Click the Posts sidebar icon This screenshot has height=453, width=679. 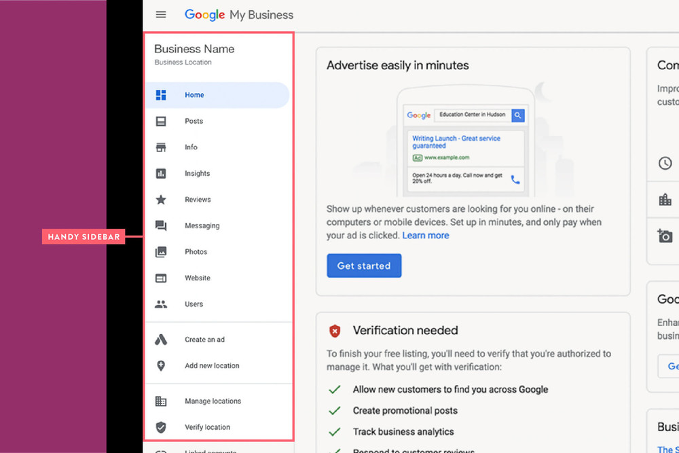(x=161, y=121)
